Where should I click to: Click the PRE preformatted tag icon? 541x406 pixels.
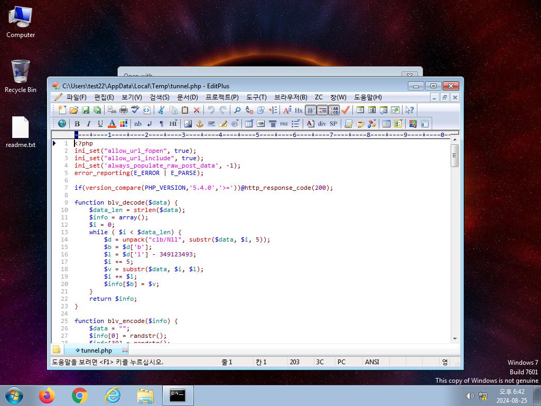(284, 123)
